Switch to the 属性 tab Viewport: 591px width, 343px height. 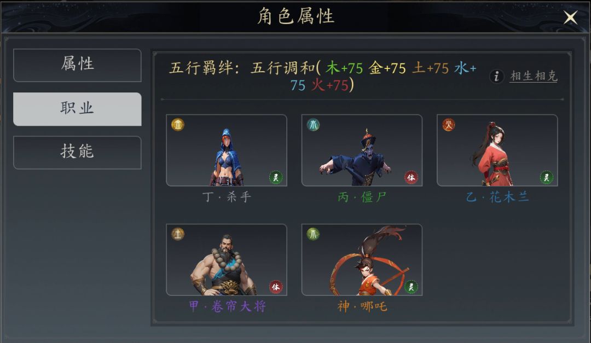pos(77,65)
